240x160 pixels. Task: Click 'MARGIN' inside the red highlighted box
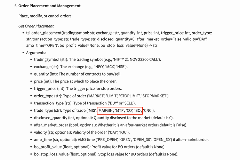click(x=108, y=111)
